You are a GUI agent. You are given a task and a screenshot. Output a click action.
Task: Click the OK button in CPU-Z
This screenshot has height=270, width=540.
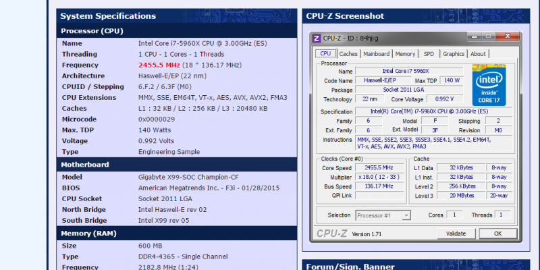498,234
